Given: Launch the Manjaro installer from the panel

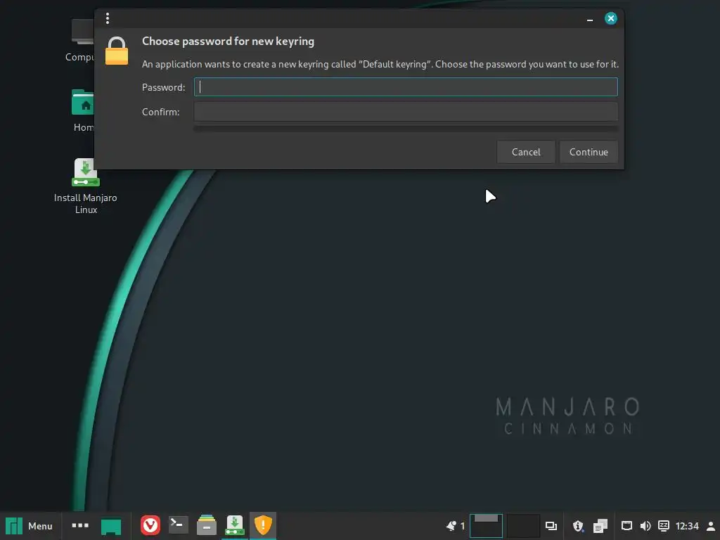Looking at the screenshot, I should point(235,525).
